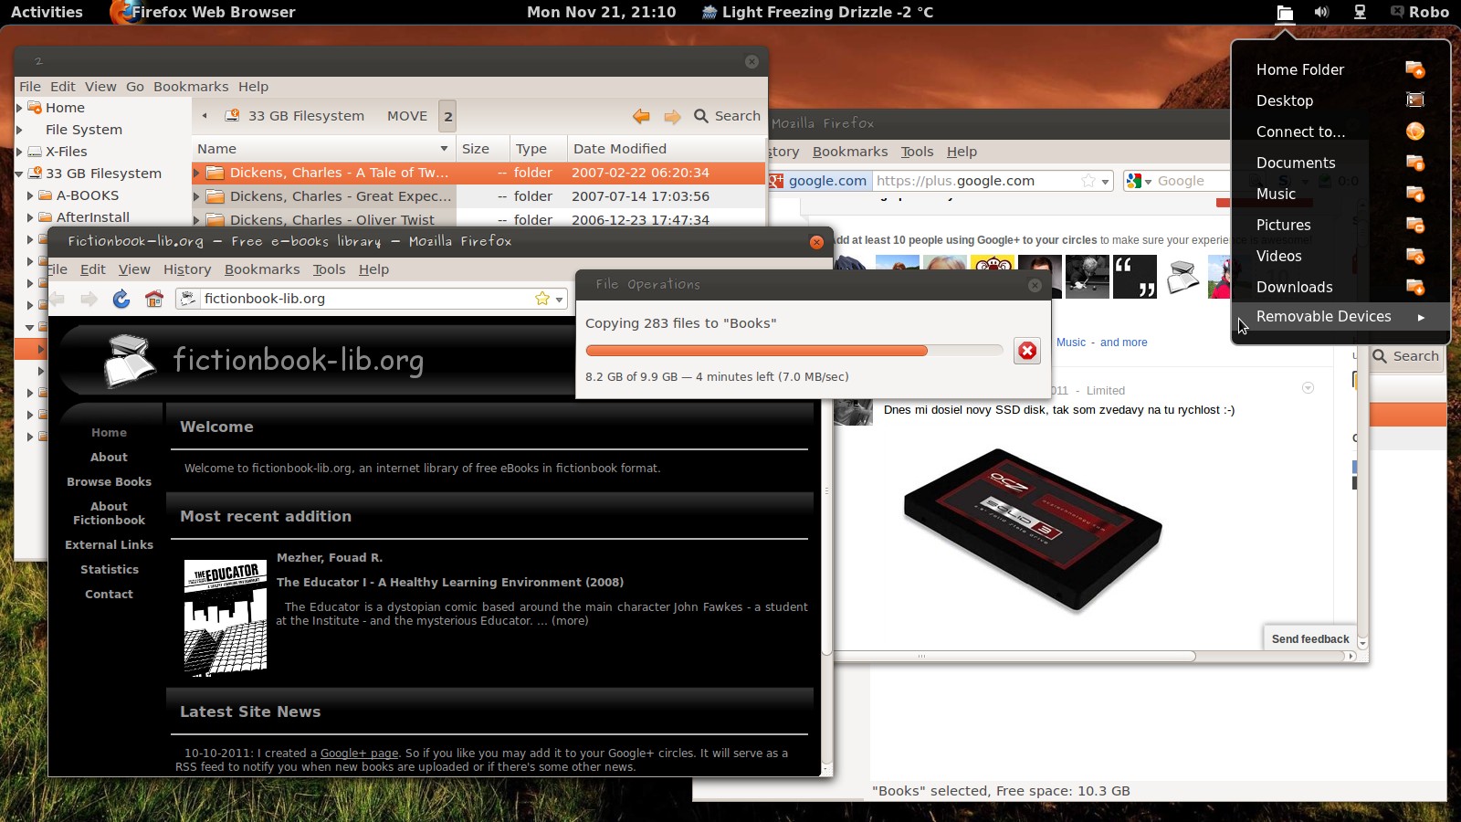The width and height of the screenshot is (1461, 822).
Task: Open the weather applet showing Light Freezing Drizzle
Action: 817,12
